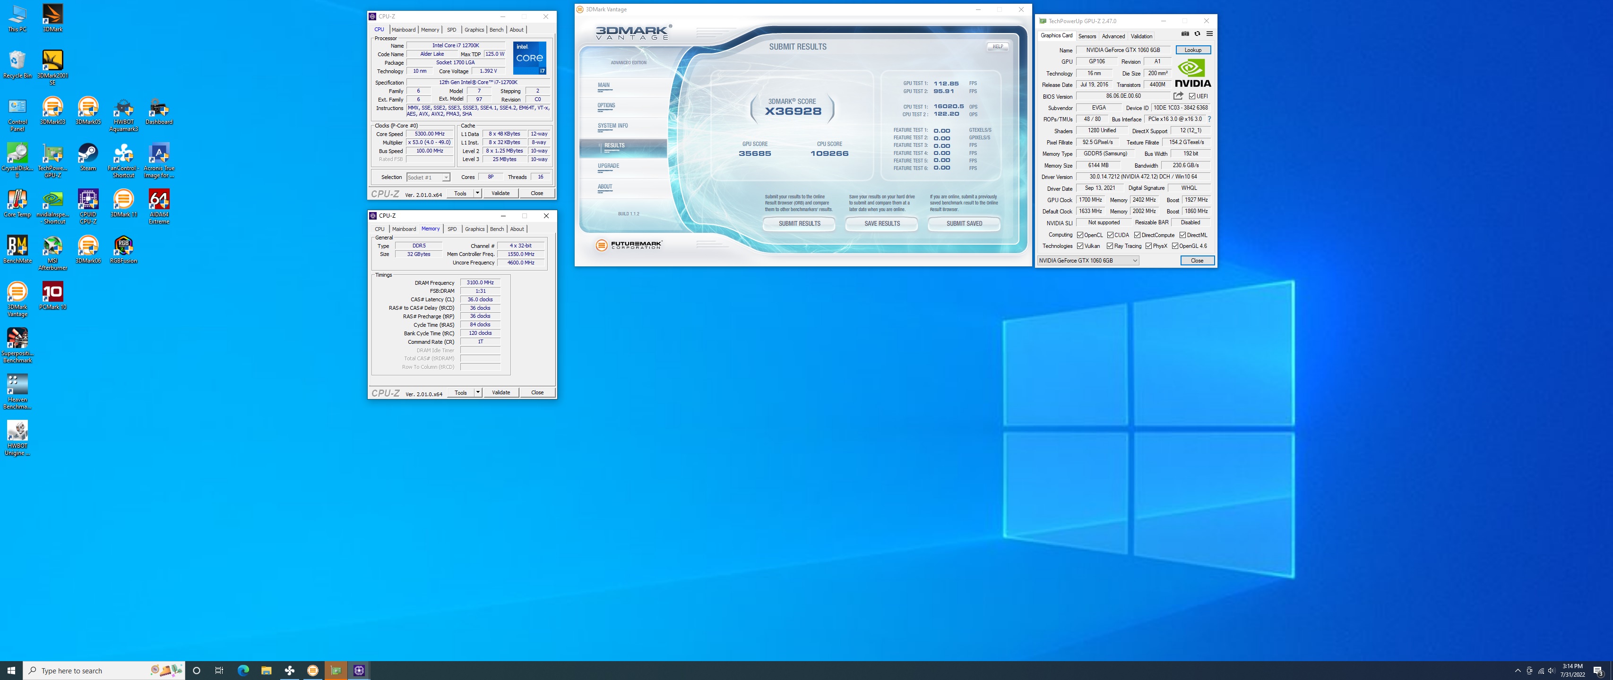Toggle the CUDA checkbox
The width and height of the screenshot is (1613, 680).
tap(1110, 235)
